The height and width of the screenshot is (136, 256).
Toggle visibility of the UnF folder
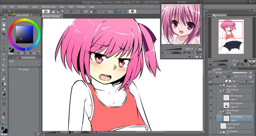tap(210, 91)
